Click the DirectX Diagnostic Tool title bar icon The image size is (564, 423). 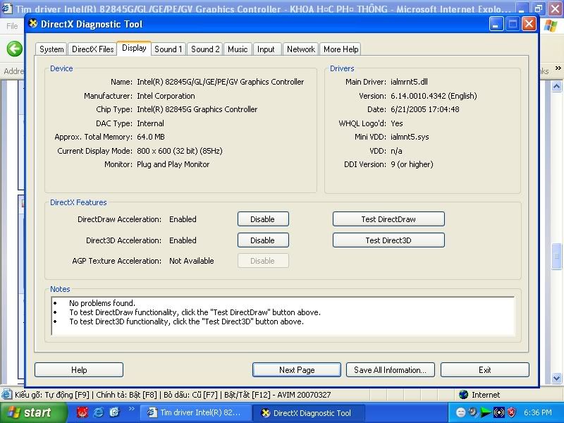[33, 24]
